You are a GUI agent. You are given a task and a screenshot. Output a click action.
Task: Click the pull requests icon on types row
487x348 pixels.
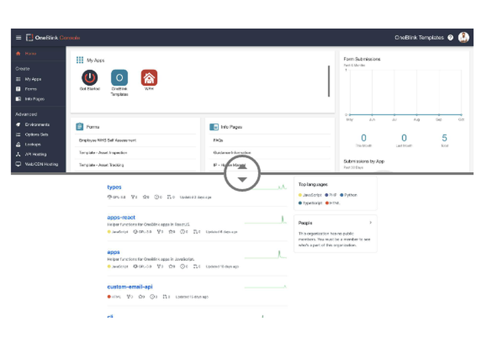pos(169,197)
